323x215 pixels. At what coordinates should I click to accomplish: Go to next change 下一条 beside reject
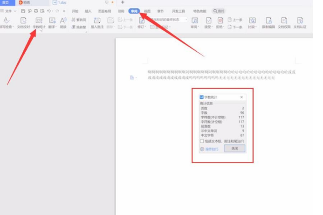(x=235, y=27)
